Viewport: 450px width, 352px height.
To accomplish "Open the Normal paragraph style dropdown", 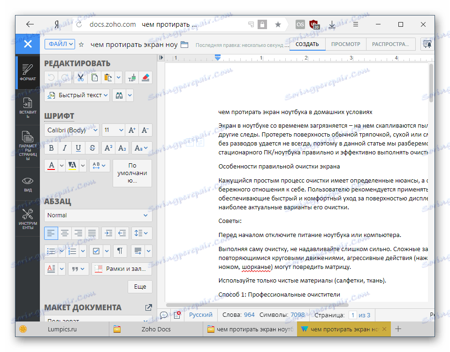I will [98, 215].
